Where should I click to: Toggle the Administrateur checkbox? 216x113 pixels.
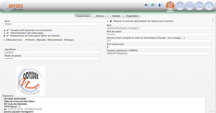tap(8, 33)
